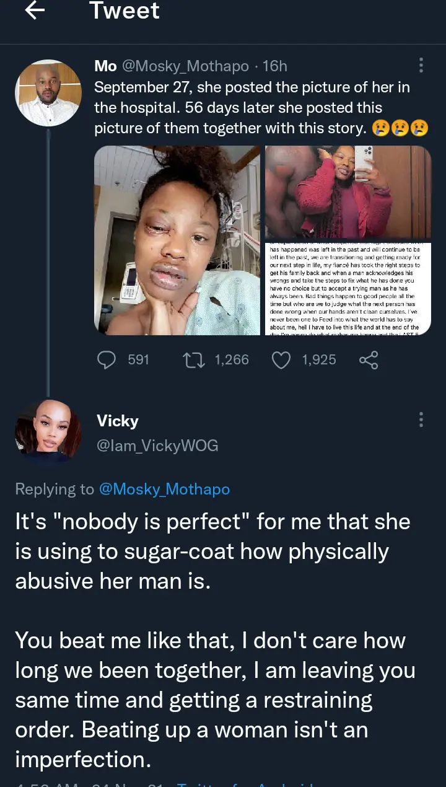Like Mo's tweet with the heart icon
446x787 pixels.
[x=282, y=360]
